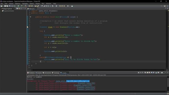Switch to the Main.java editor tab
Image resolution: width=169 pixels, height=95 pixels.
(x=32, y=9)
